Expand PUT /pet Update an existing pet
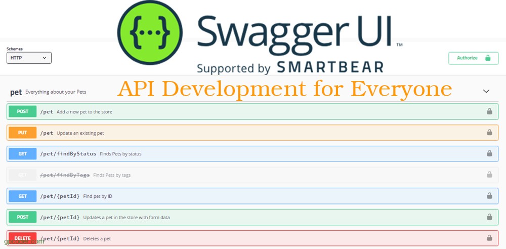The width and height of the screenshot is (506, 249). click(x=252, y=133)
